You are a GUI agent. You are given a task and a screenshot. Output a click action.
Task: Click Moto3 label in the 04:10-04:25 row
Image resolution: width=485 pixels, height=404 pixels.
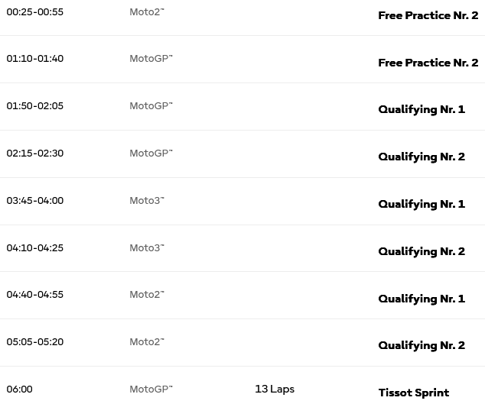pyautogui.click(x=147, y=248)
